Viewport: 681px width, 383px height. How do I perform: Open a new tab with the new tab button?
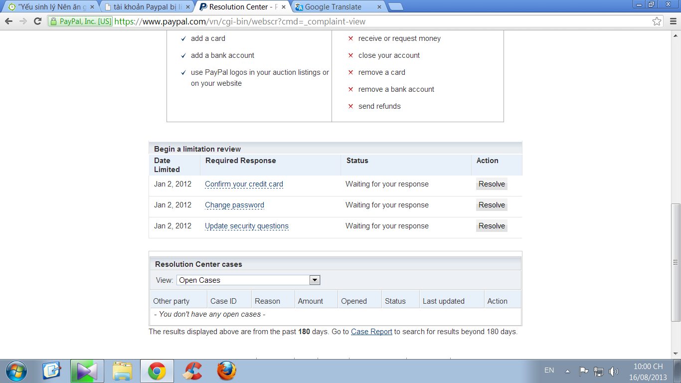point(396,7)
